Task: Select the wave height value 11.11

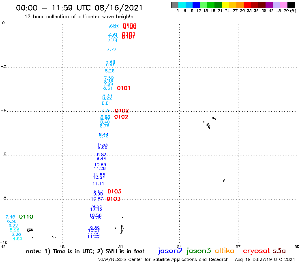Action: [99, 184]
